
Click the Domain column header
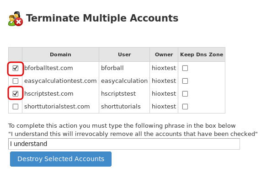tap(61, 54)
